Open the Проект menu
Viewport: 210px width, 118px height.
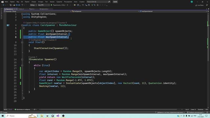point(27,2)
